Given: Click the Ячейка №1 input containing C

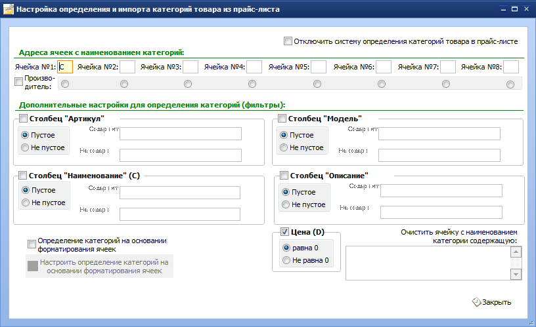Looking at the screenshot, I should [x=65, y=67].
